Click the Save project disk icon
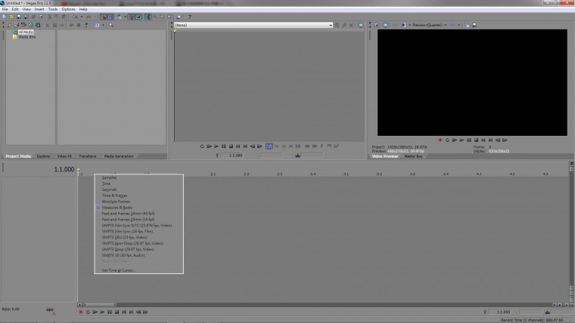The image size is (575, 323). 19,17
